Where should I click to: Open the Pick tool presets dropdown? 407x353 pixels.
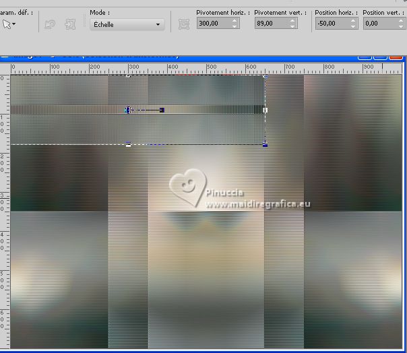tap(9, 24)
